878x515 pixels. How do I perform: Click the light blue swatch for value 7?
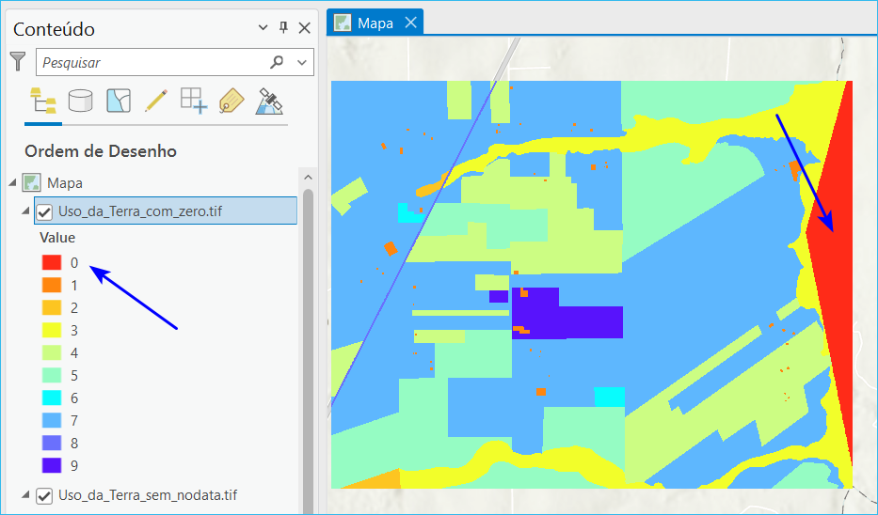point(52,420)
